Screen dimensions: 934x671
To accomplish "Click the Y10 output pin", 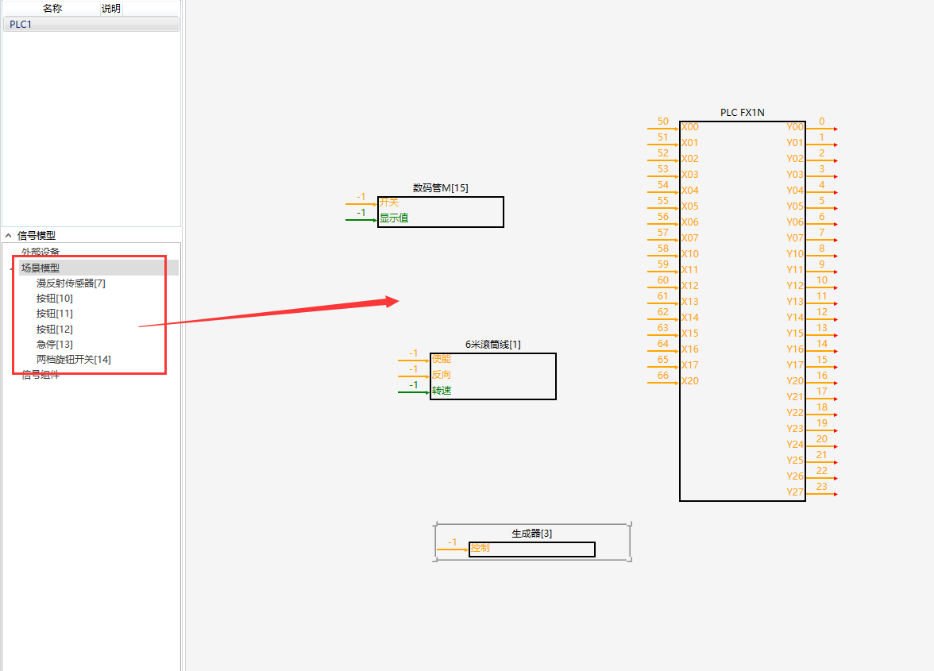I will [x=795, y=254].
